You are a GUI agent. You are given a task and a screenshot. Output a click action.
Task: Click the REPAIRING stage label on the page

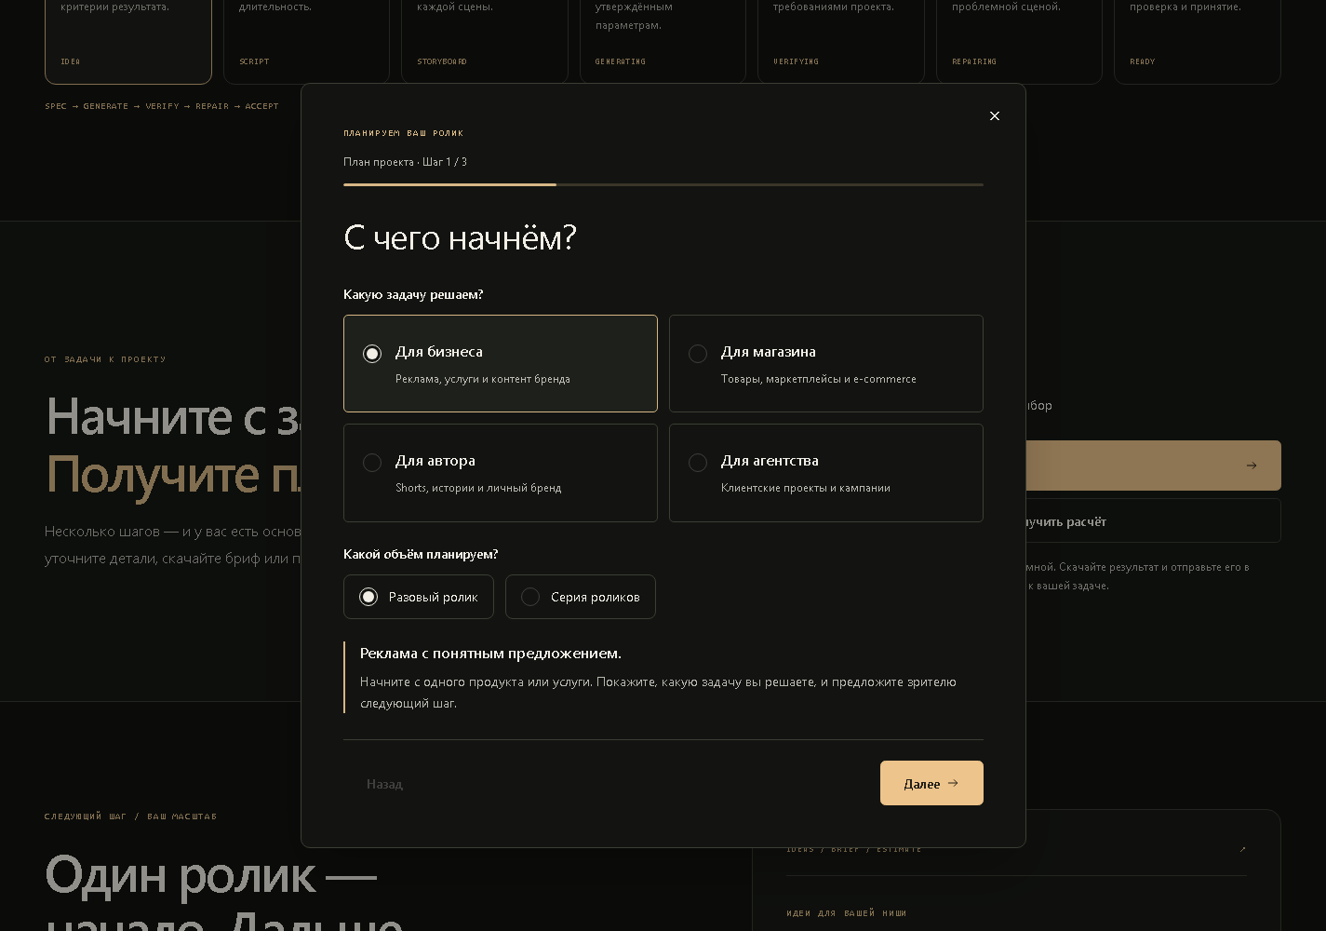point(974,61)
